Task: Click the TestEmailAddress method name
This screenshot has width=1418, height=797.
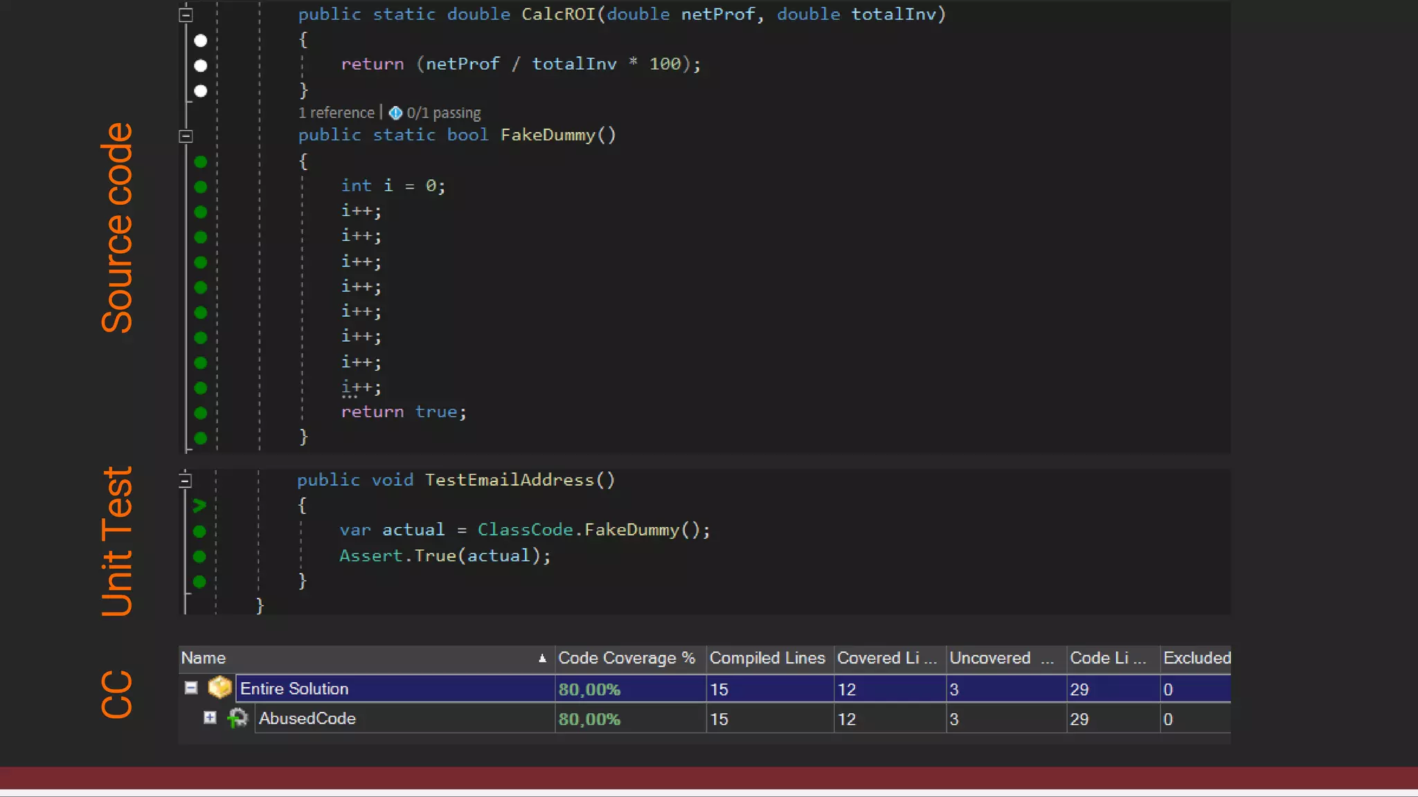Action: click(510, 480)
